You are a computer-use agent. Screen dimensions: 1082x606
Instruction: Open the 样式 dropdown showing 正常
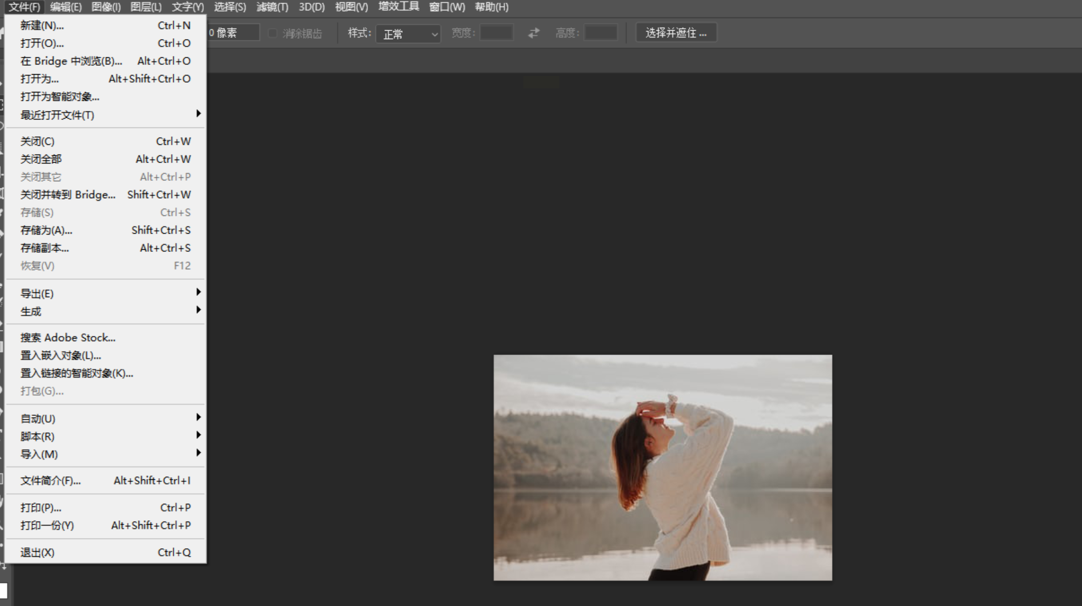click(x=408, y=34)
